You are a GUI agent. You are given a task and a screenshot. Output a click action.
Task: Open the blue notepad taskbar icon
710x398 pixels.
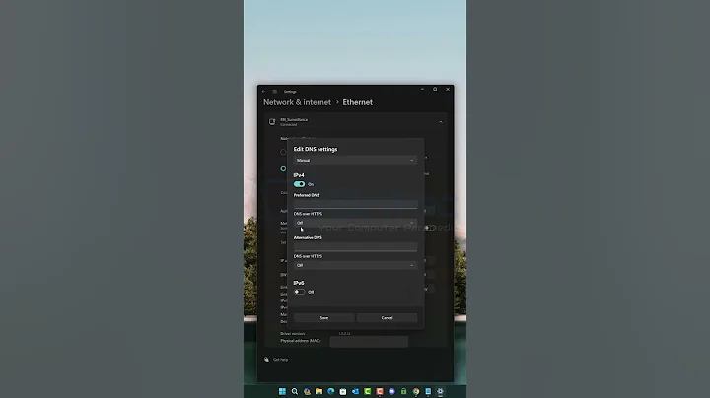(428, 392)
